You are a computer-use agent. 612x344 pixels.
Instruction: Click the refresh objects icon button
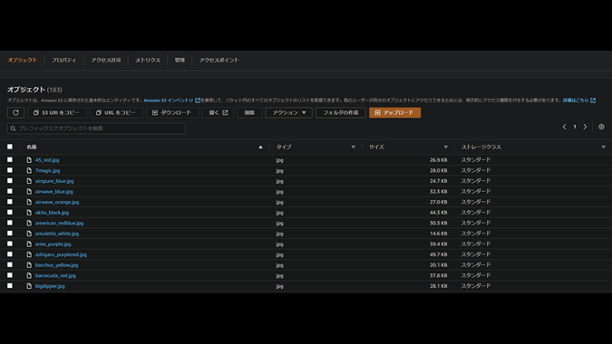coord(15,112)
